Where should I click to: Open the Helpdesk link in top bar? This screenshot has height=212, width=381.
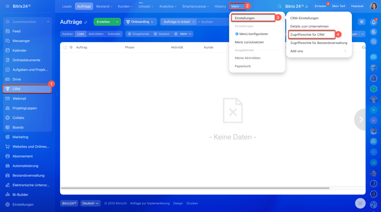357,6
